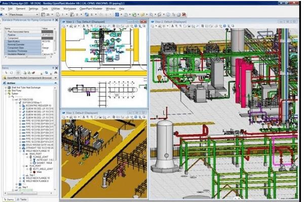Viewport: 305px width, 202px height.
Task: Open the Plant Areas dropdown in toolbar
Action: coord(23,15)
